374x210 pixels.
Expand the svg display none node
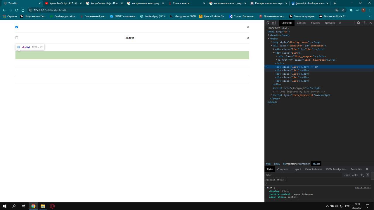[271, 42]
